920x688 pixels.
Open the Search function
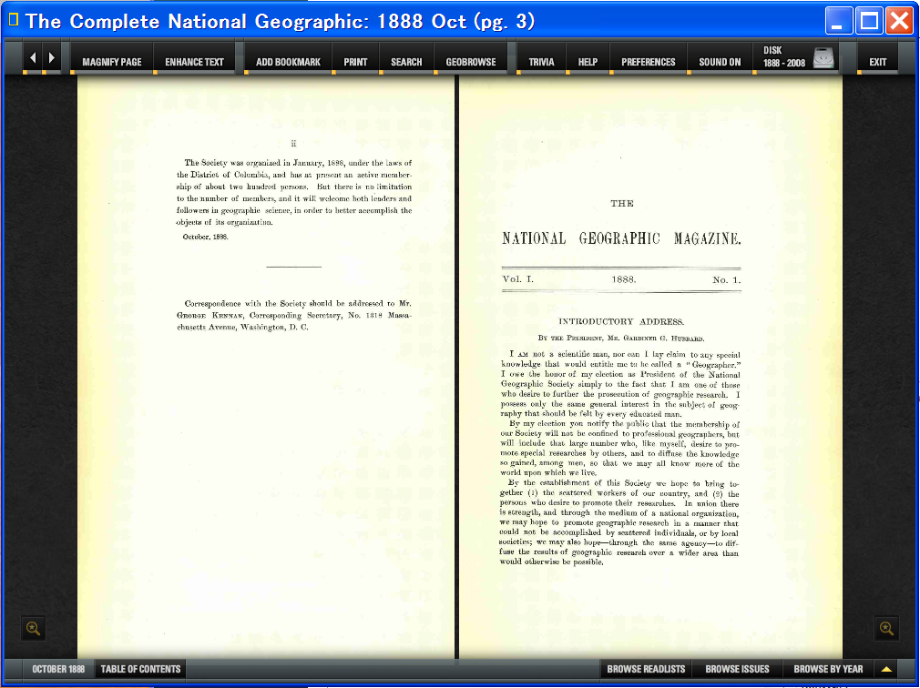click(406, 62)
